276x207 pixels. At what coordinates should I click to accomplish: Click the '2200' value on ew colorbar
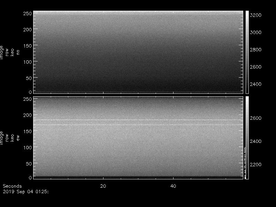pyautogui.click(x=256, y=165)
